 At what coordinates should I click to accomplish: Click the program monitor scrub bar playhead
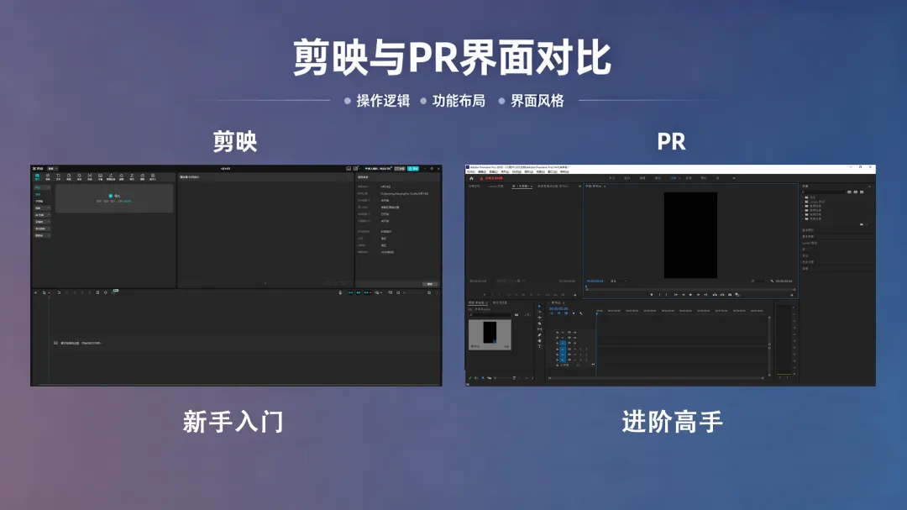point(586,287)
